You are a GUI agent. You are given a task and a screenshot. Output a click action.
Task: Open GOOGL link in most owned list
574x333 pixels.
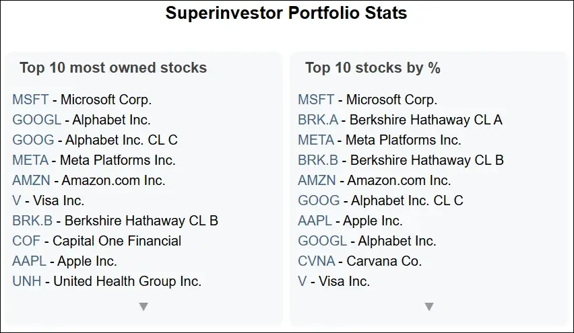[x=36, y=120]
